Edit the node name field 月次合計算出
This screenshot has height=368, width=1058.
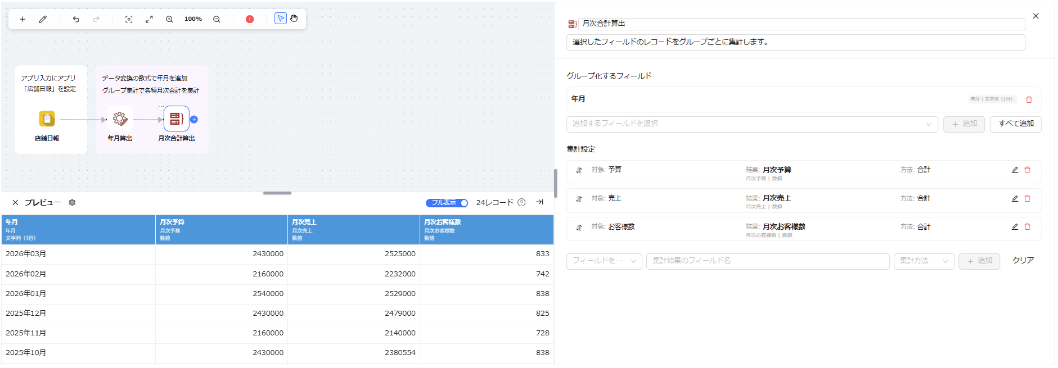click(x=802, y=24)
